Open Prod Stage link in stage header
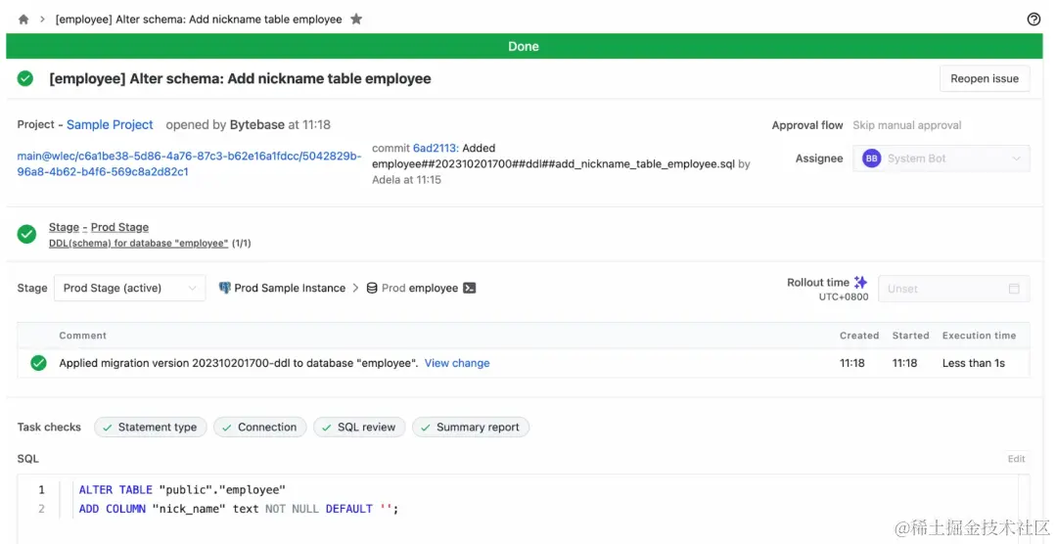1057x544 pixels. 120,227
